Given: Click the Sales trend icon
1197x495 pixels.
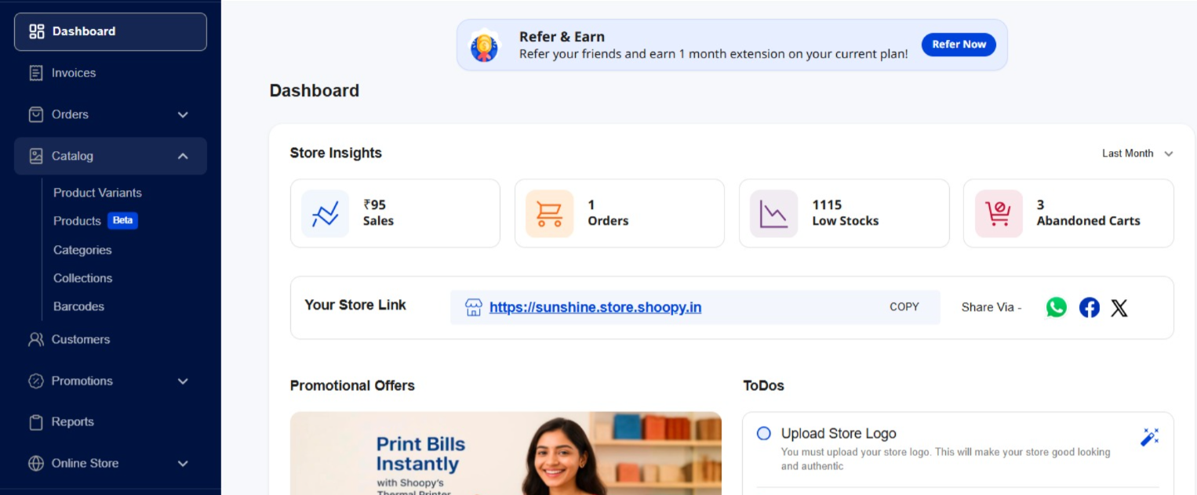Looking at the screenshot, I should coord(325,214).
